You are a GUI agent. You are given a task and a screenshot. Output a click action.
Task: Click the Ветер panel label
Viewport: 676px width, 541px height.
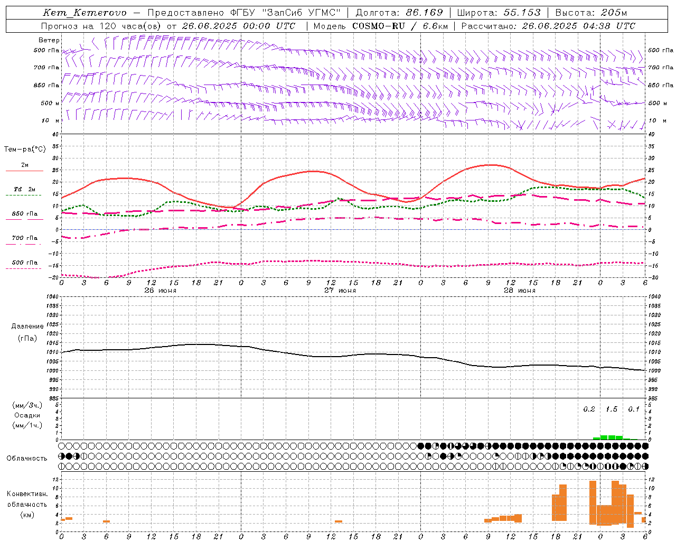click(x=49, y=40)
